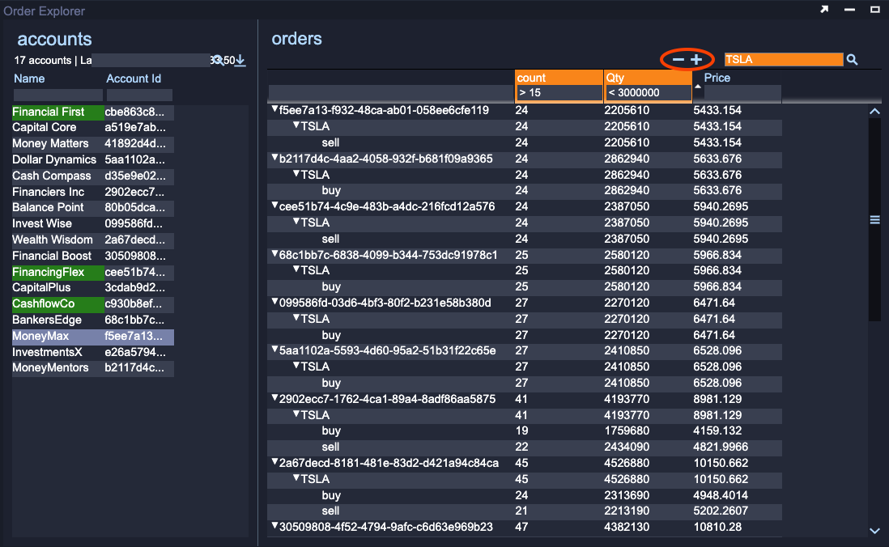Click the minus icon to collapse all orders

click(678, 60)
